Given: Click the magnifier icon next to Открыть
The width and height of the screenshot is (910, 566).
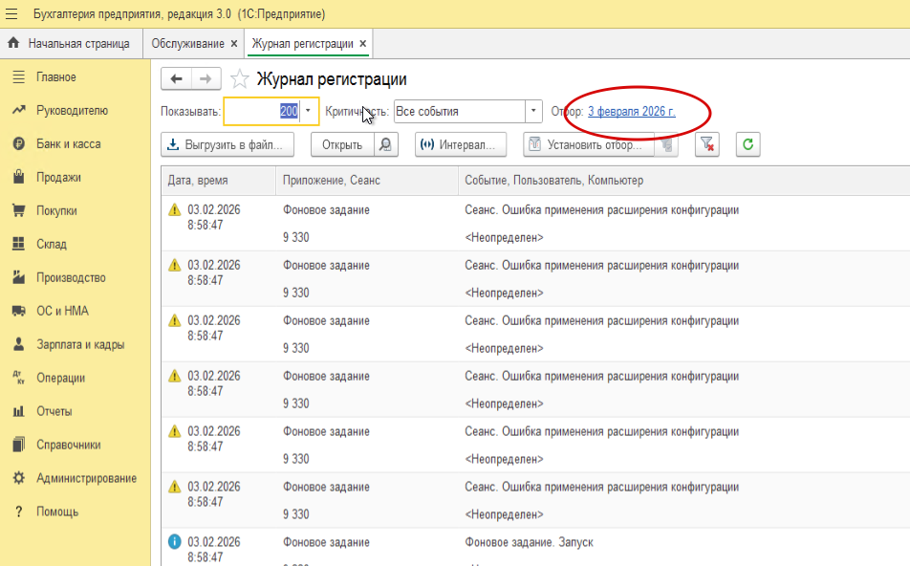Looking at the screenshot, I should point(385,144).
